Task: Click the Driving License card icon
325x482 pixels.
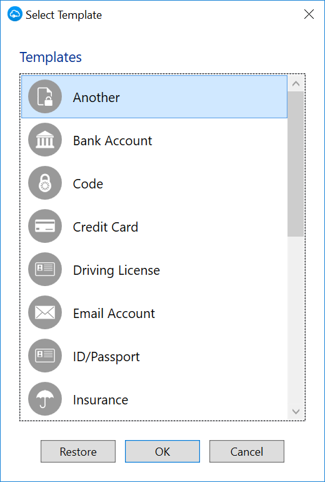Action: [45, 269]
